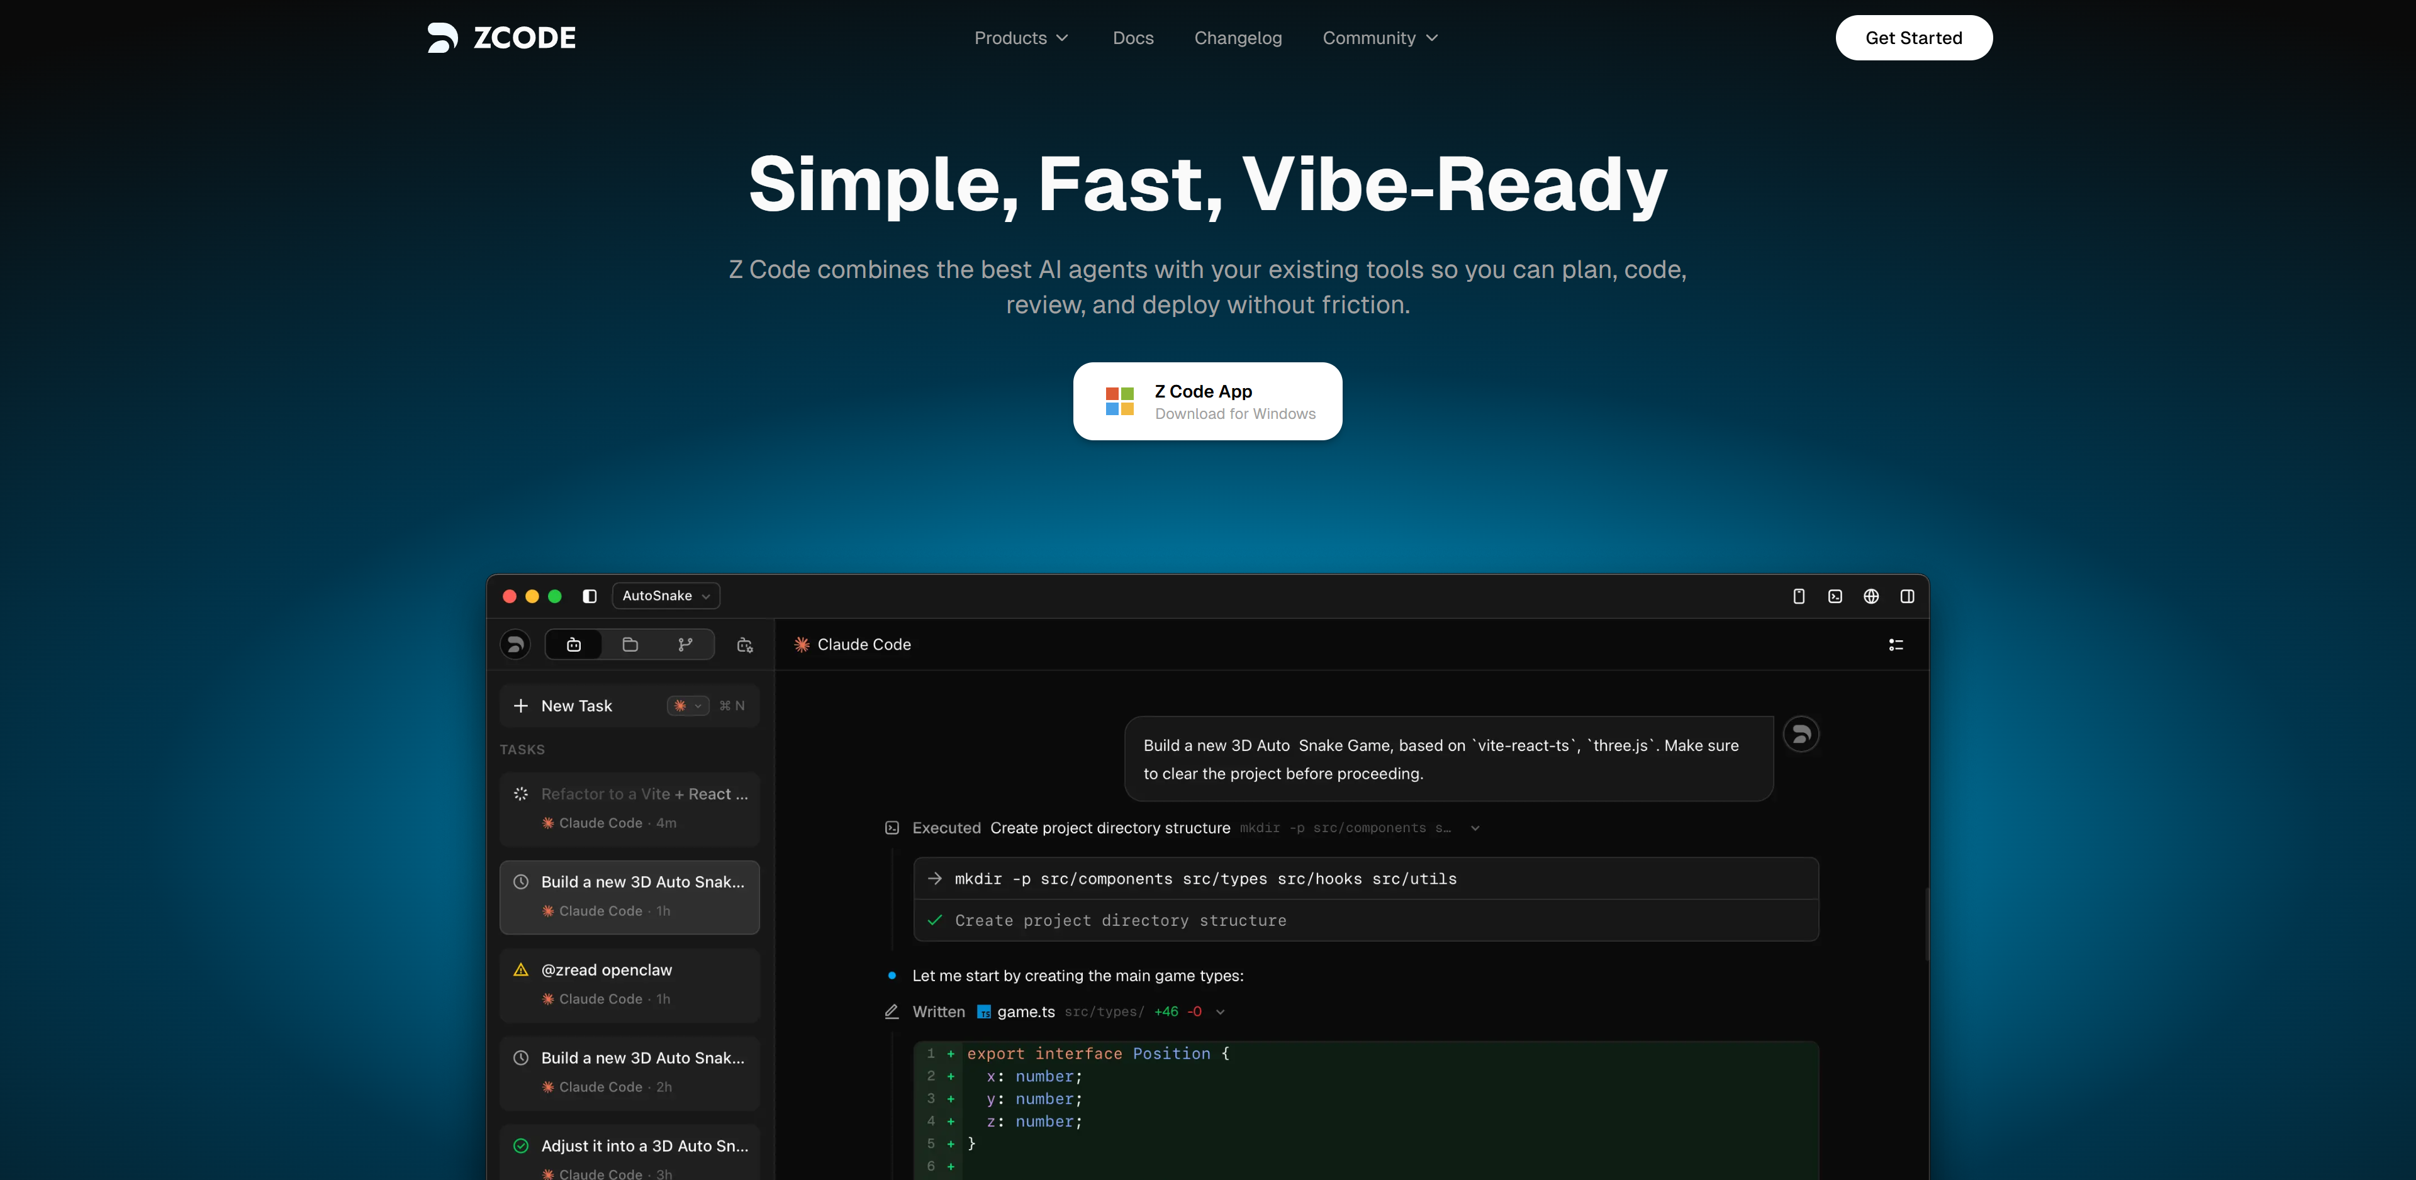The height and width of the screenshot is (1180, 2416).
Task: Collapse the Written game.ts diff chevron
Action: 1220,1012
